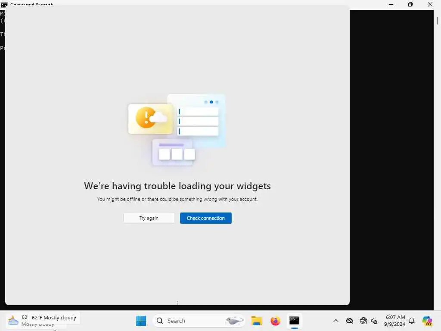Viewport: 441px width, 331px height.
Task: Show hidden system tray icons
Action: (336, 321)
